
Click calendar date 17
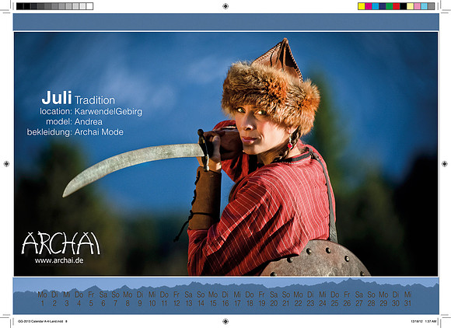[237, 303]
